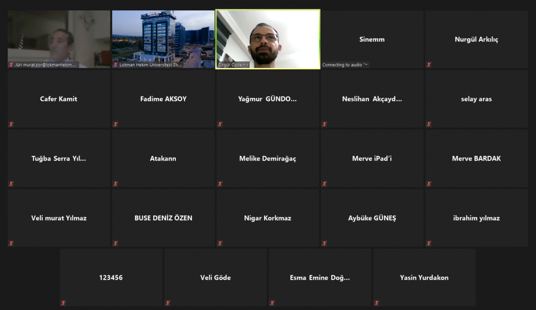Click muted mic icon on Fadime AKSOY tile
This screenshot has height=310, width=536.
pos(116,124)
